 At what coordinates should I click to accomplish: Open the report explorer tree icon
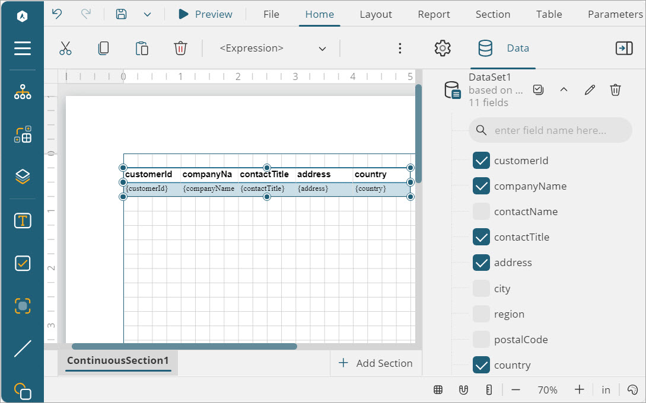pos(23,91)
